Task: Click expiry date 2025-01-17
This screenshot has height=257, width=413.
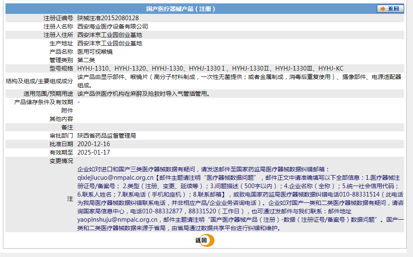Action: pos(93,152)
